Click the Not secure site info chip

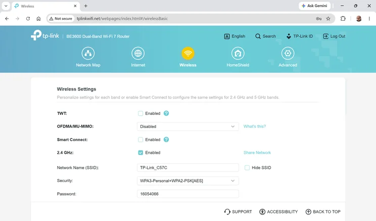[61, 19]
